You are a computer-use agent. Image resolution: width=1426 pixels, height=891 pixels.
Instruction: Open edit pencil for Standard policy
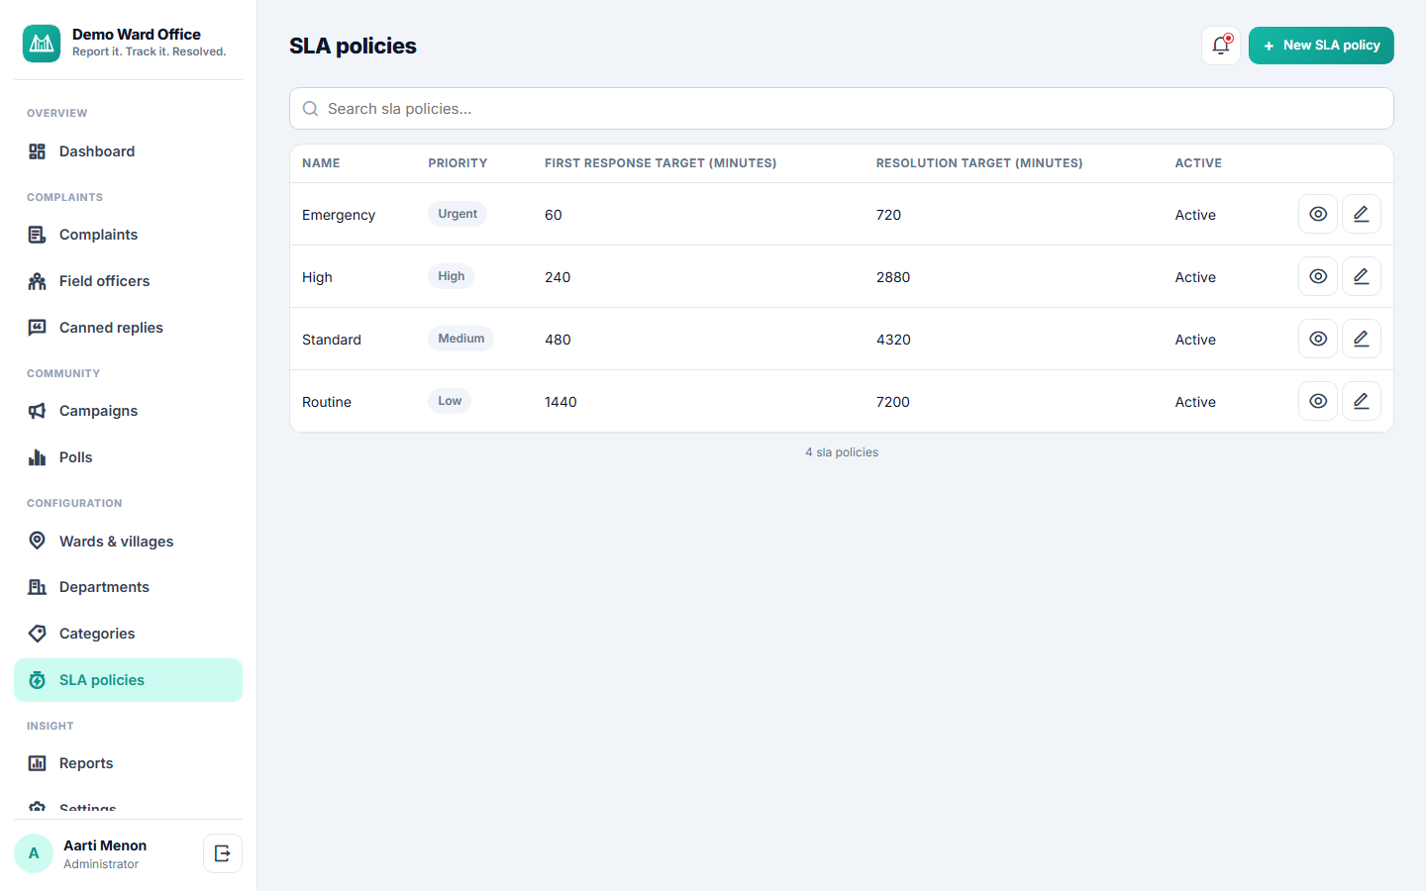[1362, 339]
